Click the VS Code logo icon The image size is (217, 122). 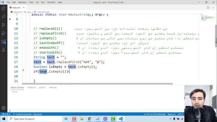(x=3, y=2)
